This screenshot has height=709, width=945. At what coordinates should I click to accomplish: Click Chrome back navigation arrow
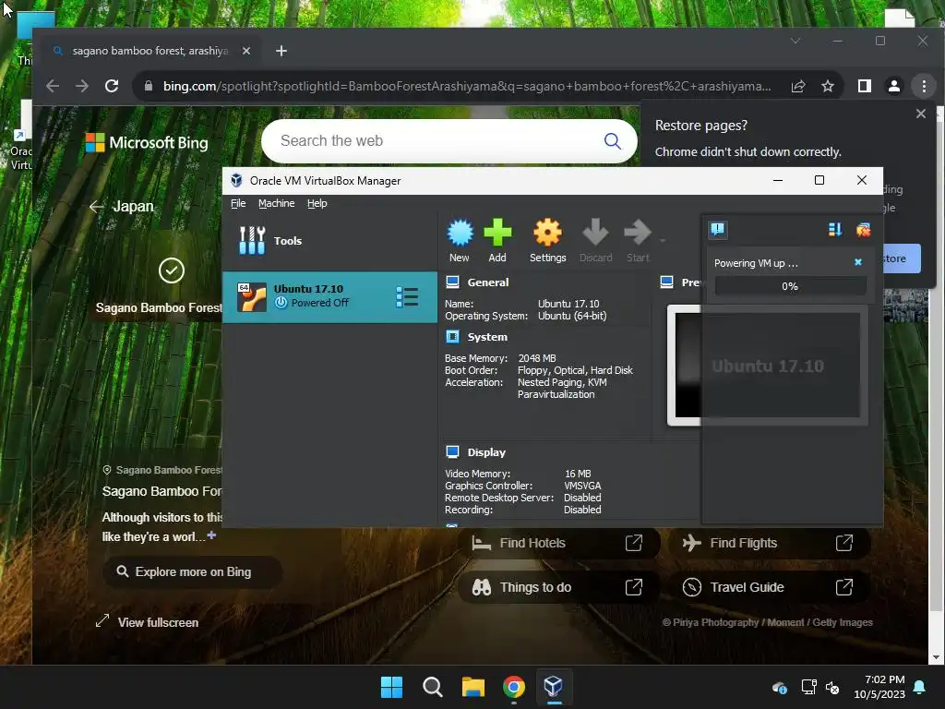pyautogui.click(x=53, y=86)
